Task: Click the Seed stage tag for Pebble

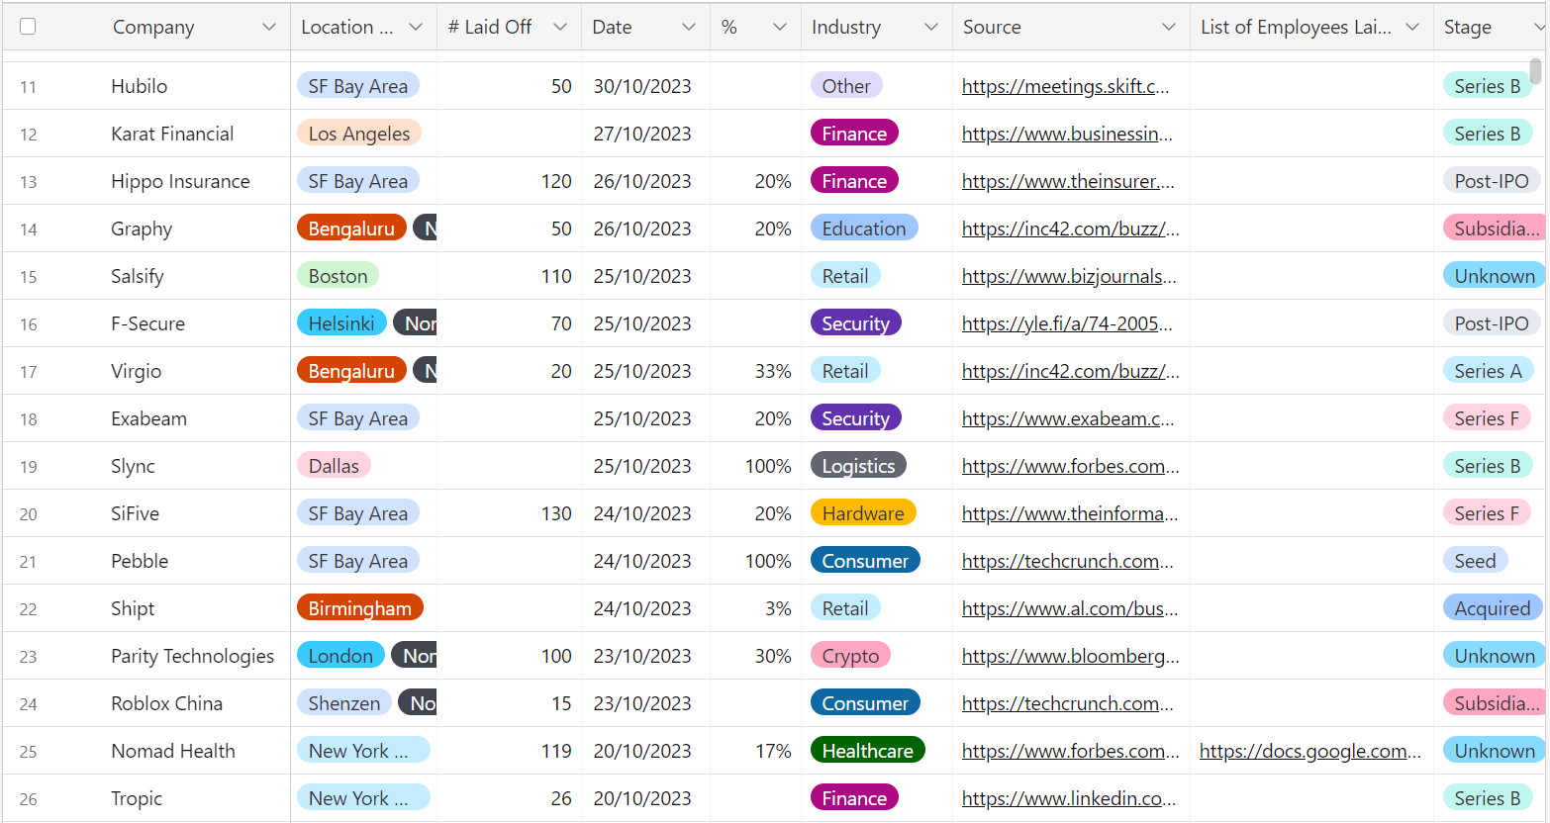Action: [x=1475, y=561]
